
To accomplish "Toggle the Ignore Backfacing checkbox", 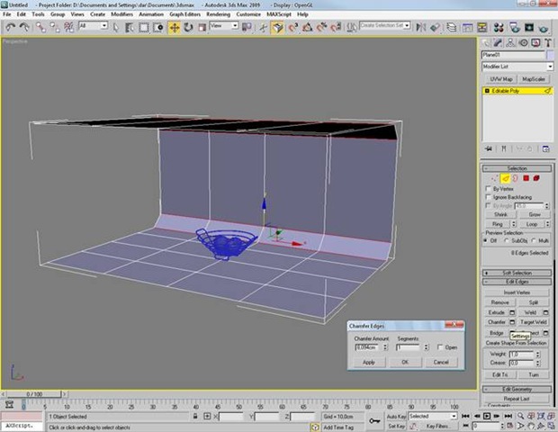I will click(x=490, y=197).
